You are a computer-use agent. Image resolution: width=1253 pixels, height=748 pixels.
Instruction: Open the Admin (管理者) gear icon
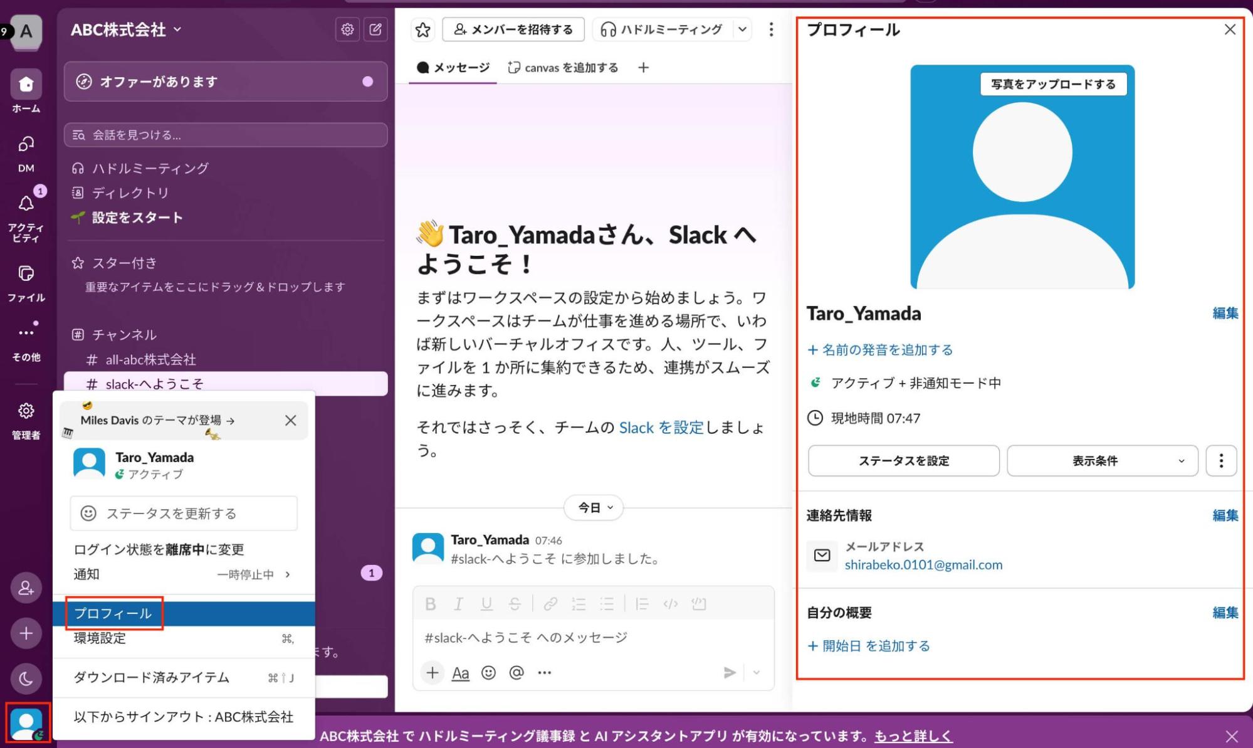coord(26,411)
